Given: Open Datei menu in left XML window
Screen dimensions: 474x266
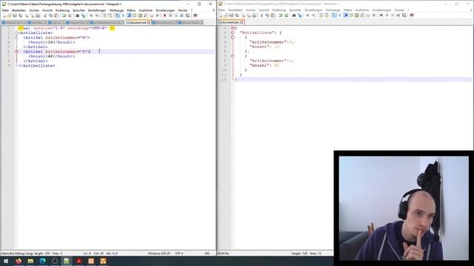Looking at the screenshot, I should click(x=5, y=10).
